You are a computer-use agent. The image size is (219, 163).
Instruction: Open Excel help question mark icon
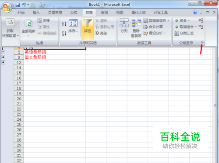195,13
